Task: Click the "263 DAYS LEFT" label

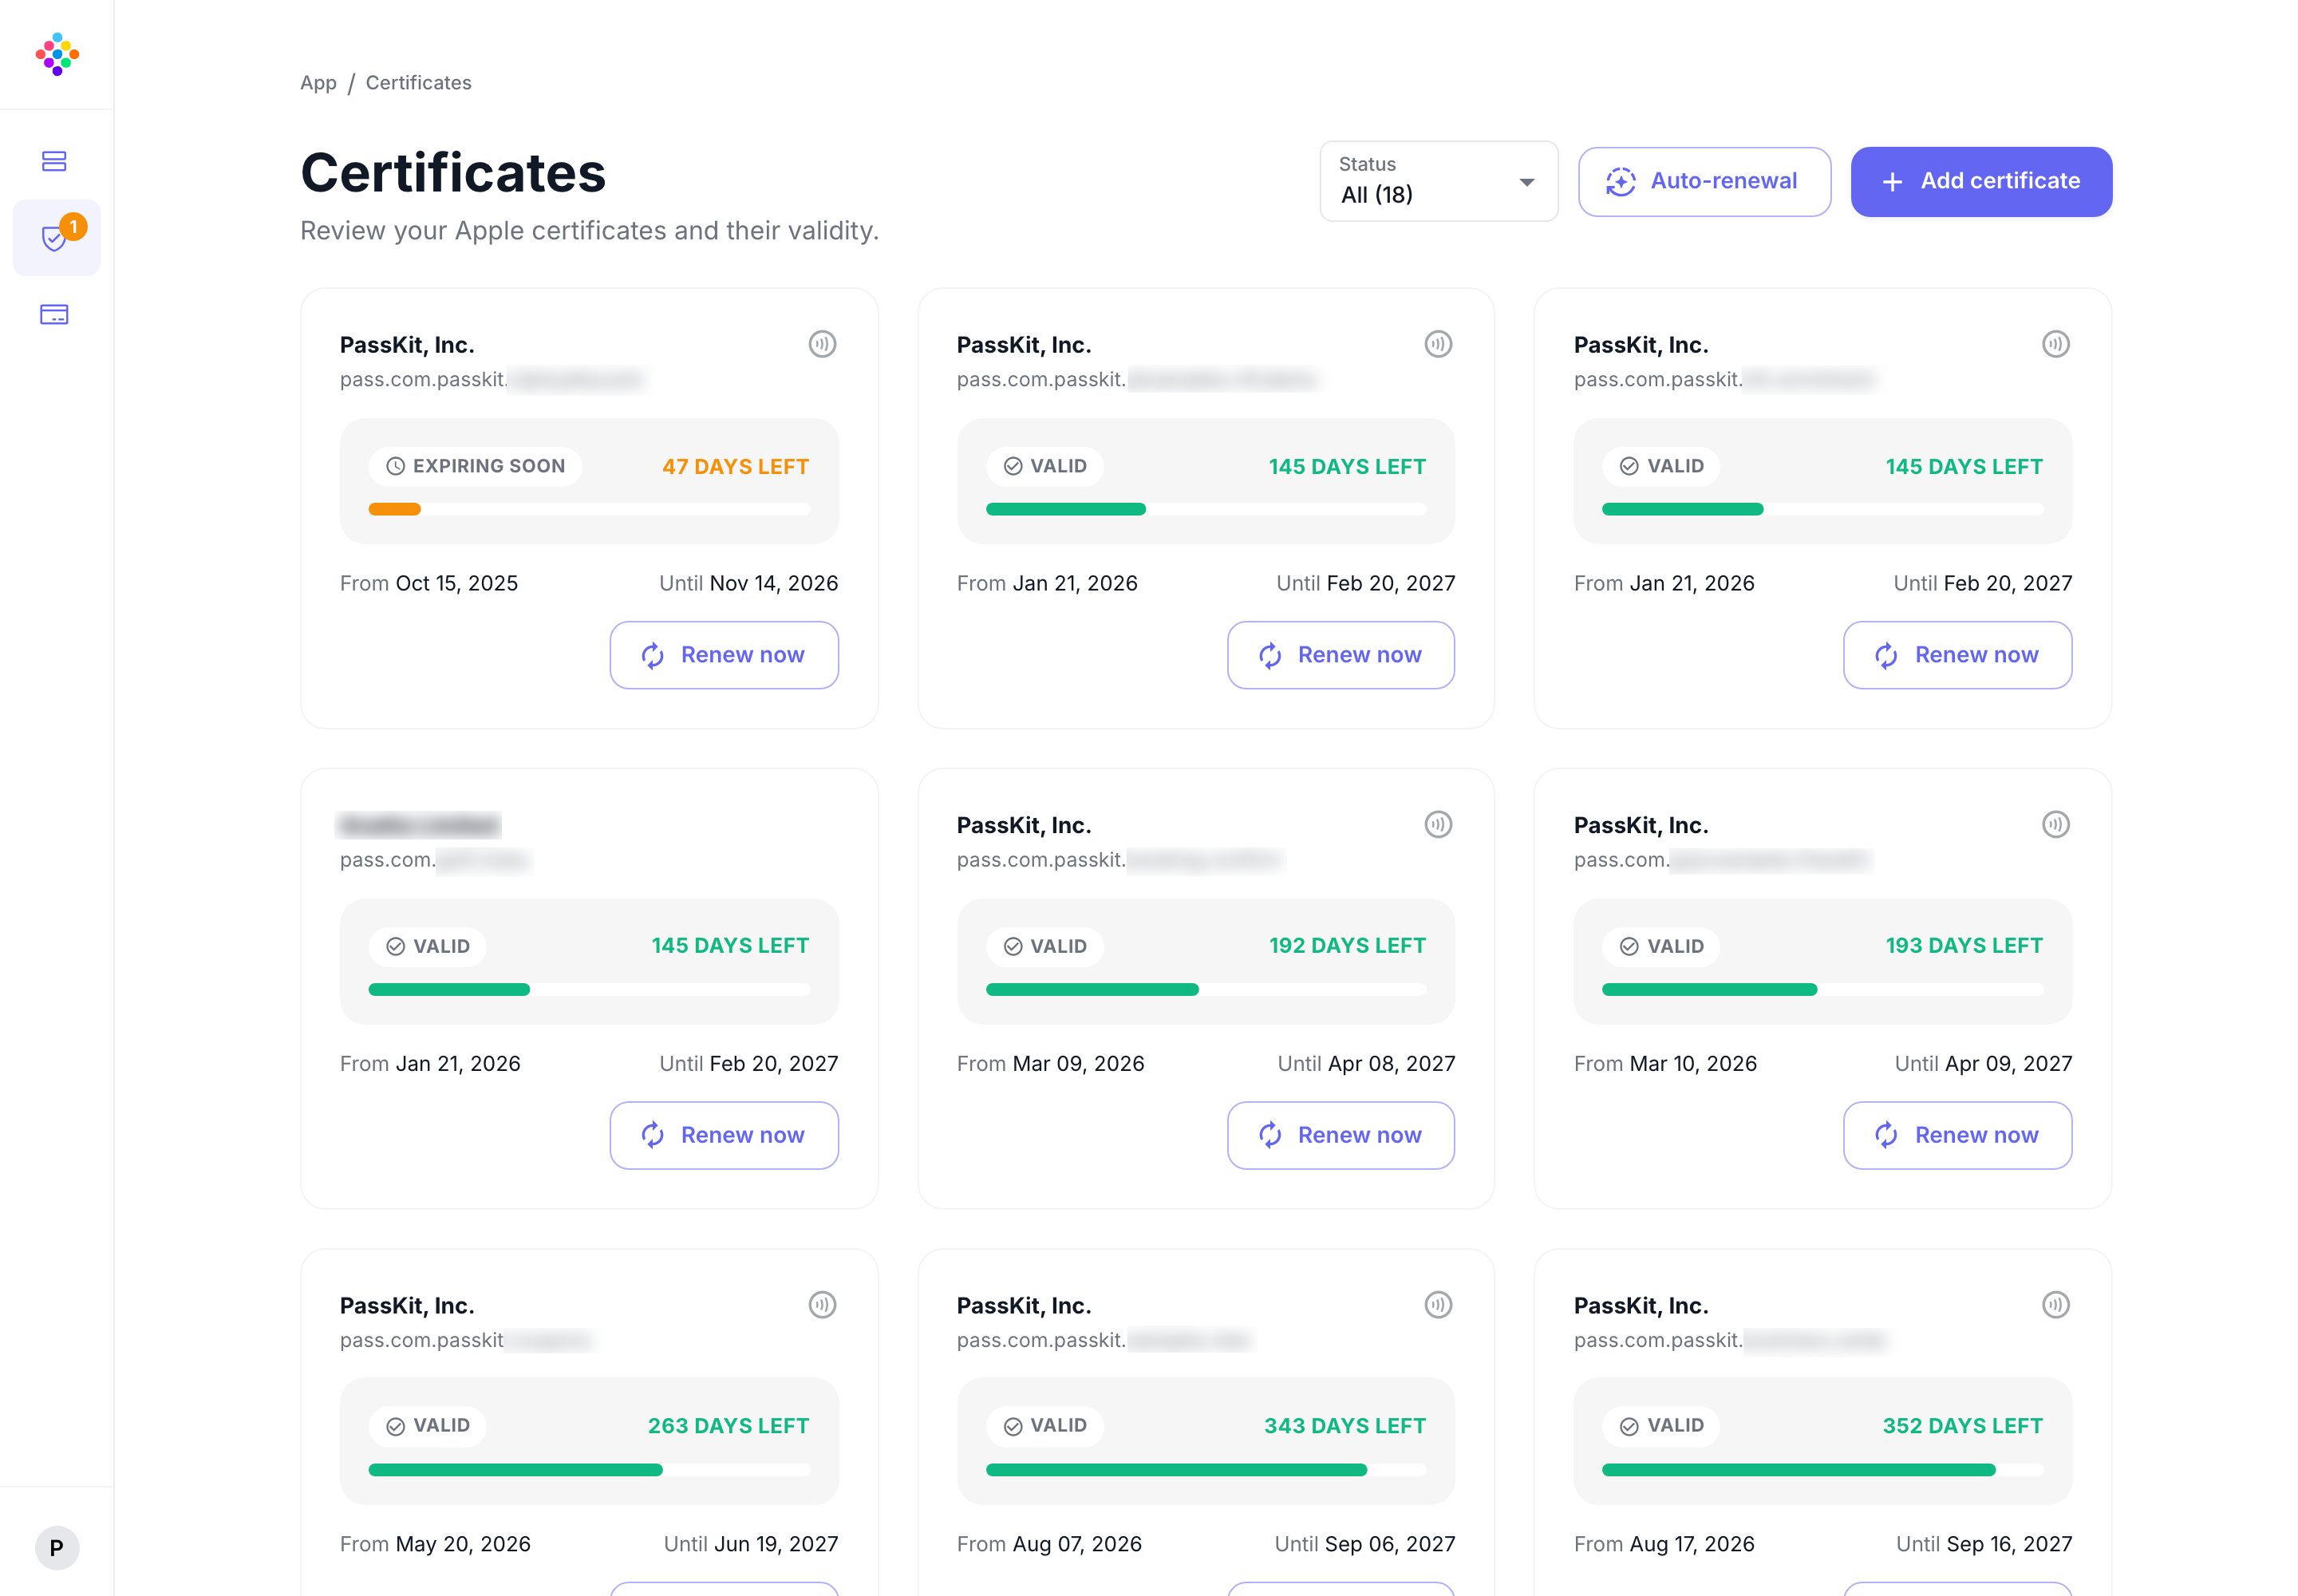Action: (728, 1426)
